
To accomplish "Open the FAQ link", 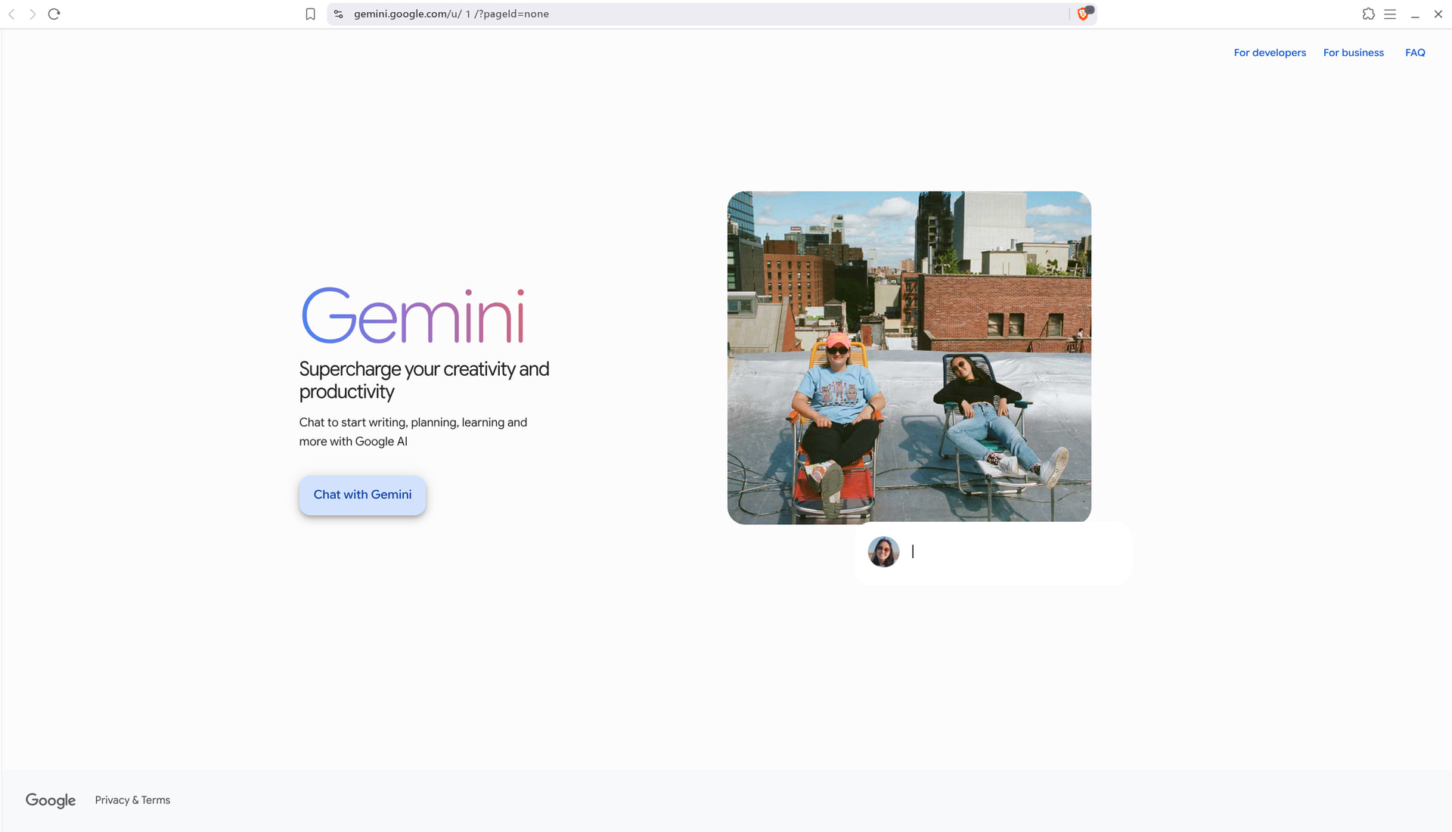I will point(1415,53).
